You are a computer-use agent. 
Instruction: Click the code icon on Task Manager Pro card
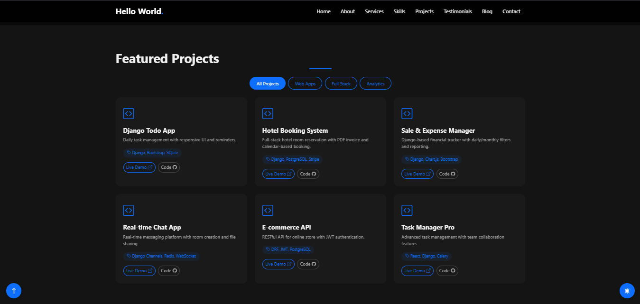[x=407, y=210]
